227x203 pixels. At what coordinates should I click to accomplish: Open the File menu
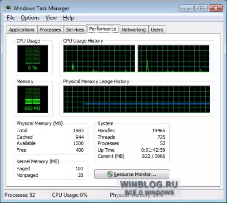pos(10,18)
